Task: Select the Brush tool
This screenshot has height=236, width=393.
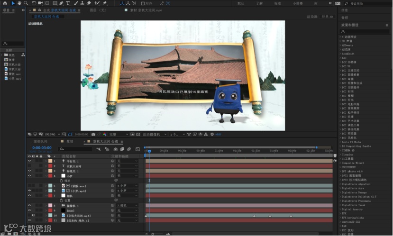Action: point(76,3)
